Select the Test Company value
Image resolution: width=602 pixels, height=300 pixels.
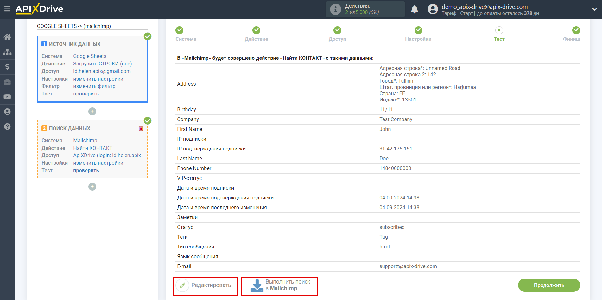[x=396, y=119]
